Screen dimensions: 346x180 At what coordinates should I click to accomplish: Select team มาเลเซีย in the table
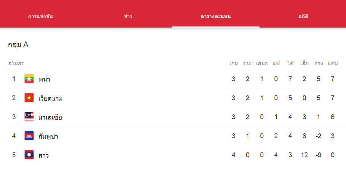click(50, 117)
